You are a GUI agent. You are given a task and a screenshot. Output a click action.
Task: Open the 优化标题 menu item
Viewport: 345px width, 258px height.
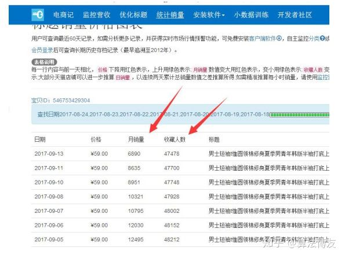pos(133,15)
